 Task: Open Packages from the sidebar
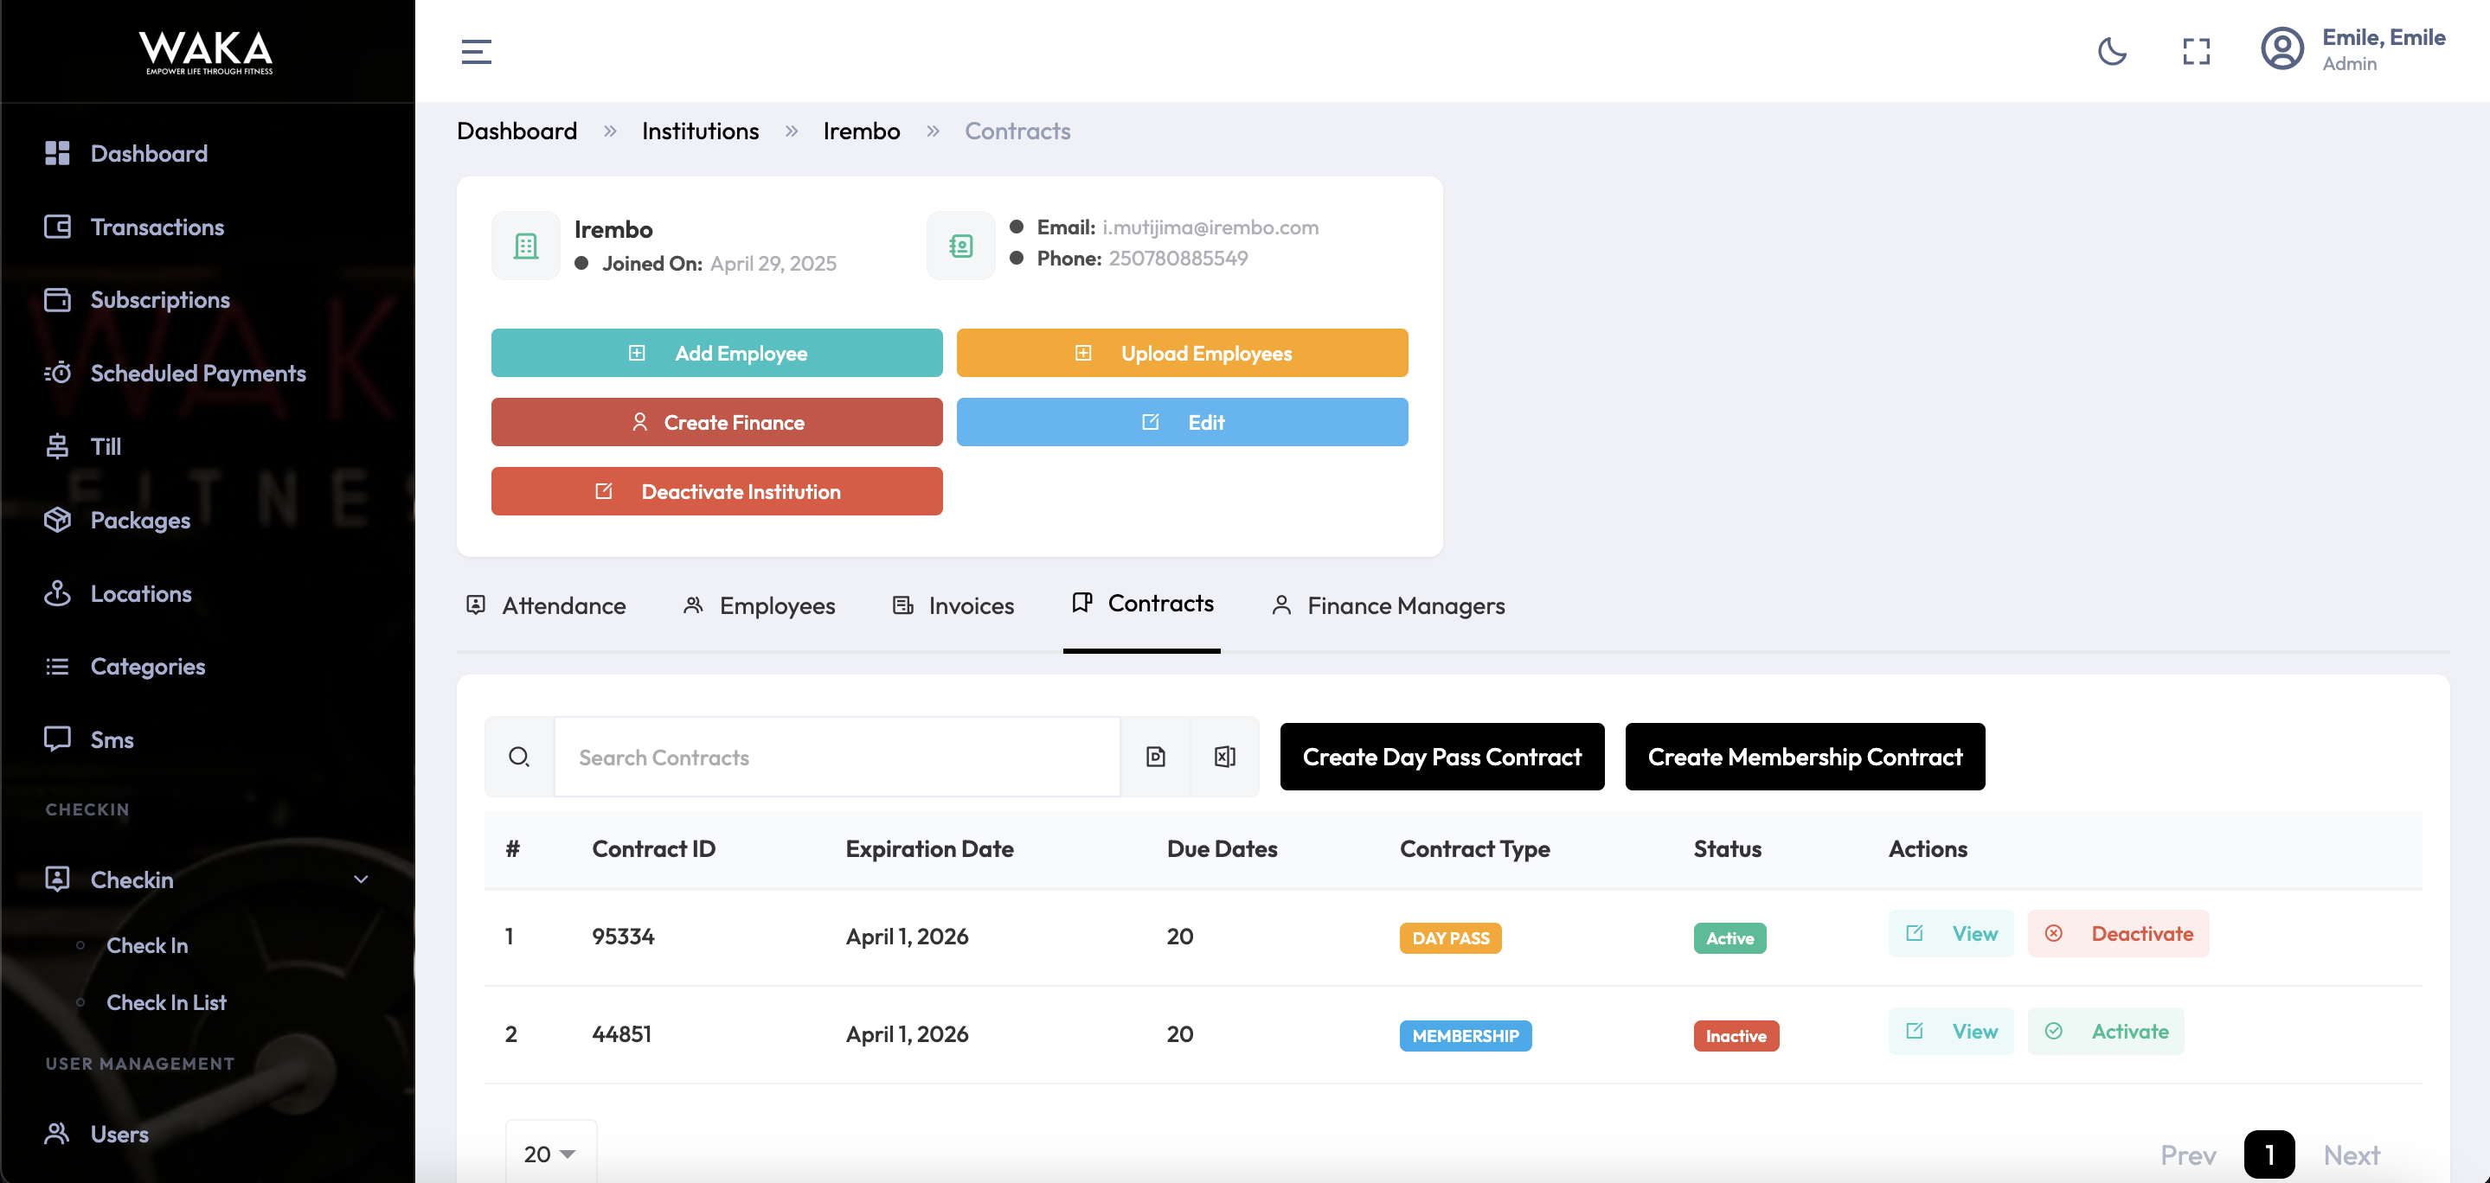pos(140,520)
